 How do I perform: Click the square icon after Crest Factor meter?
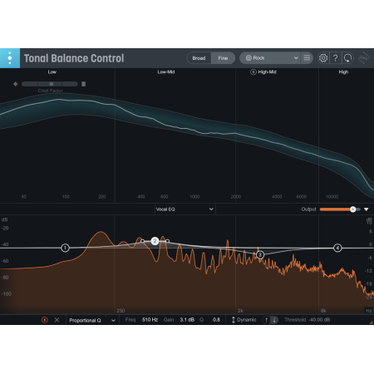pyautogui.click(x=83, y=84)
